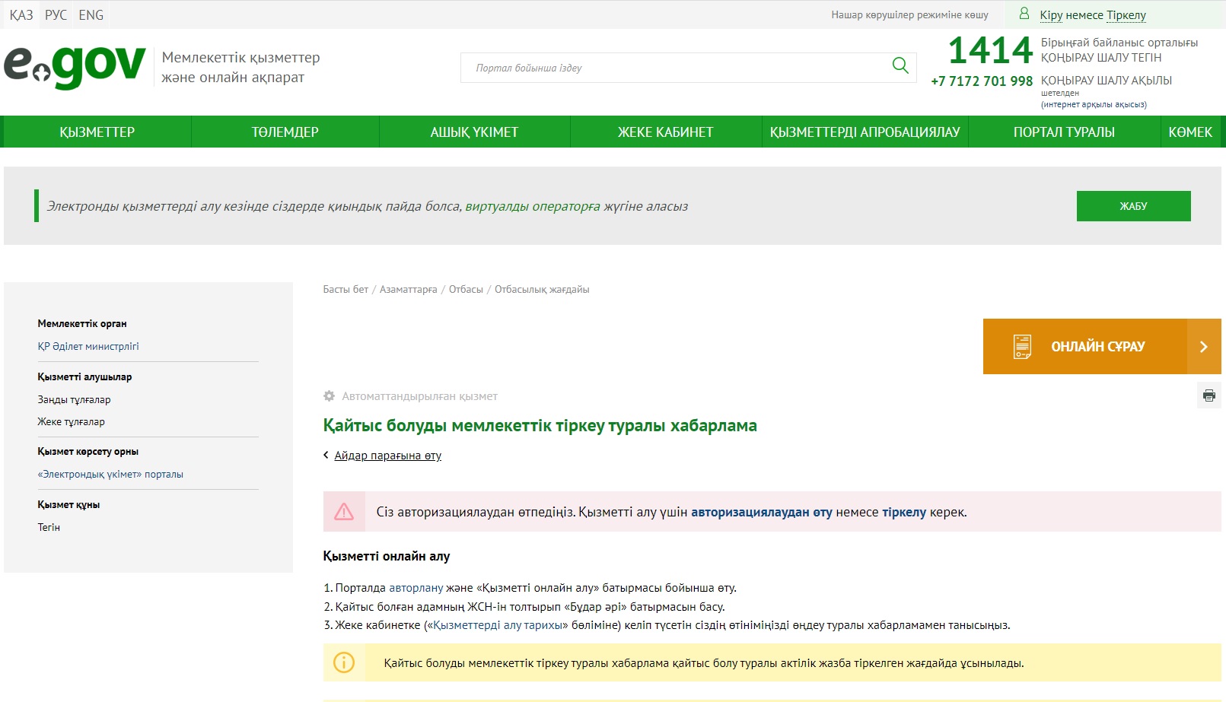
Task: Expand the orange right chevron arrow
Action: click(1203, 347)
